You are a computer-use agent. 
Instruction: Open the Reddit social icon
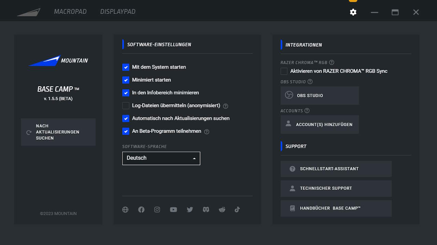pos(222,210)
